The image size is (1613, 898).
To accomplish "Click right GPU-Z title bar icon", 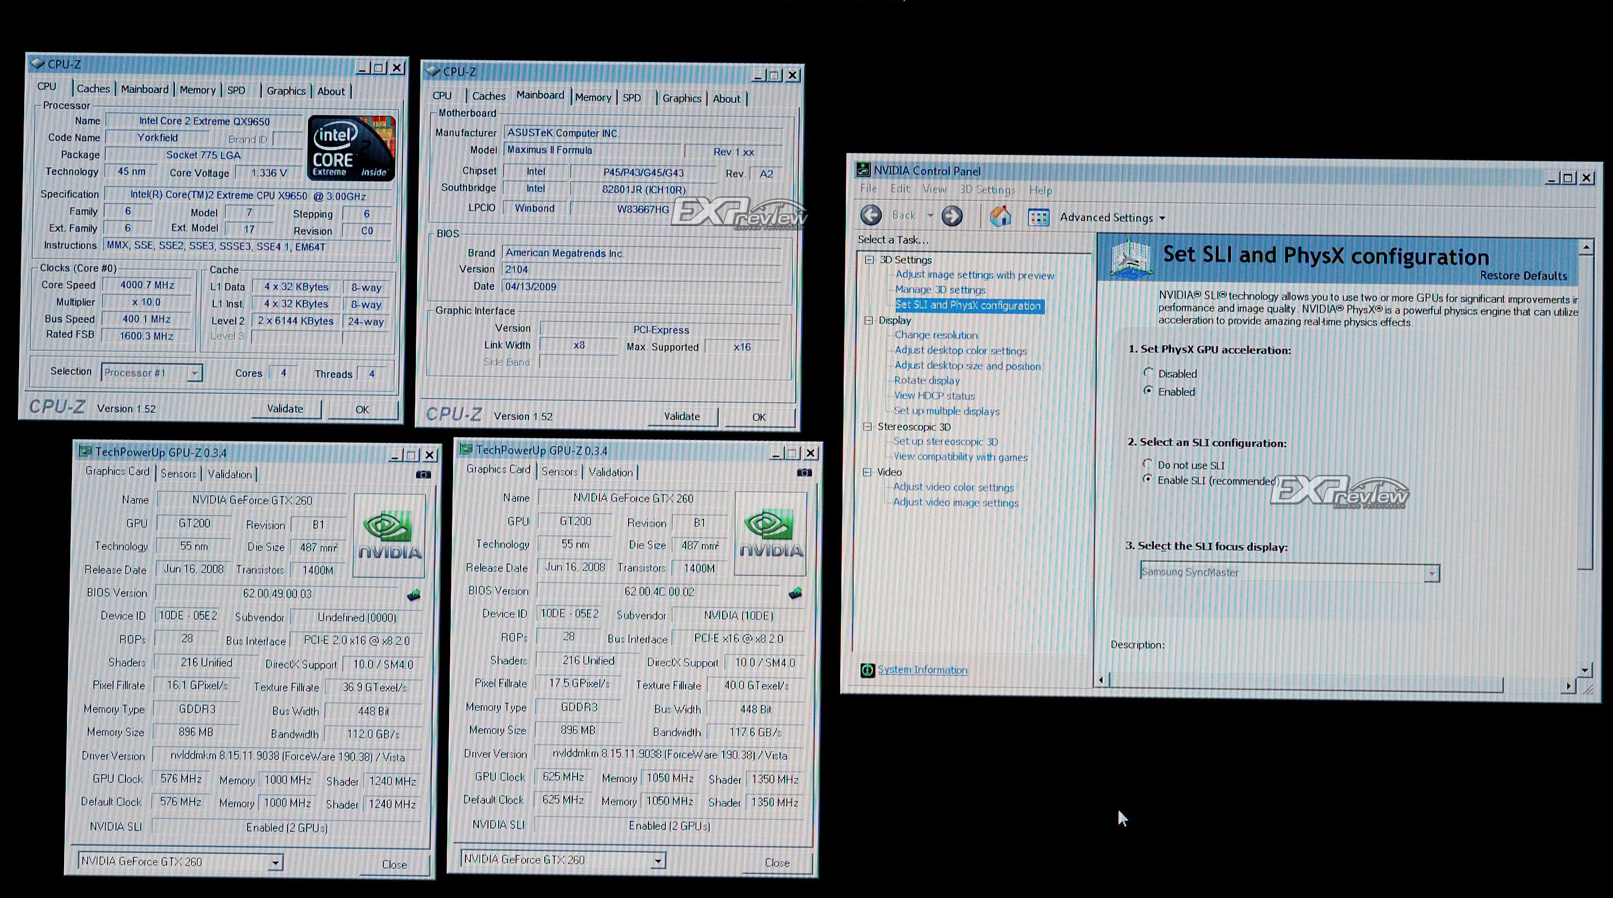I will [x=466, y=448].
